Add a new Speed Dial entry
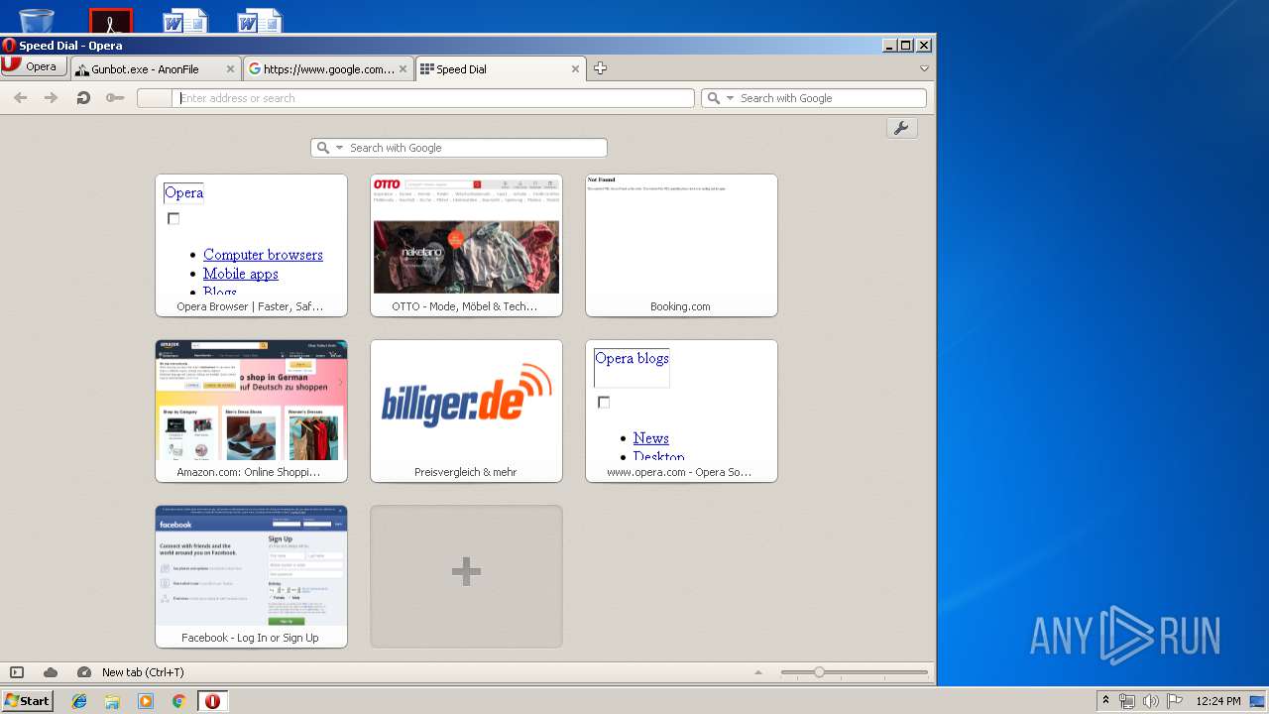This screenshot has height=714, width=1269. (466, 576)
